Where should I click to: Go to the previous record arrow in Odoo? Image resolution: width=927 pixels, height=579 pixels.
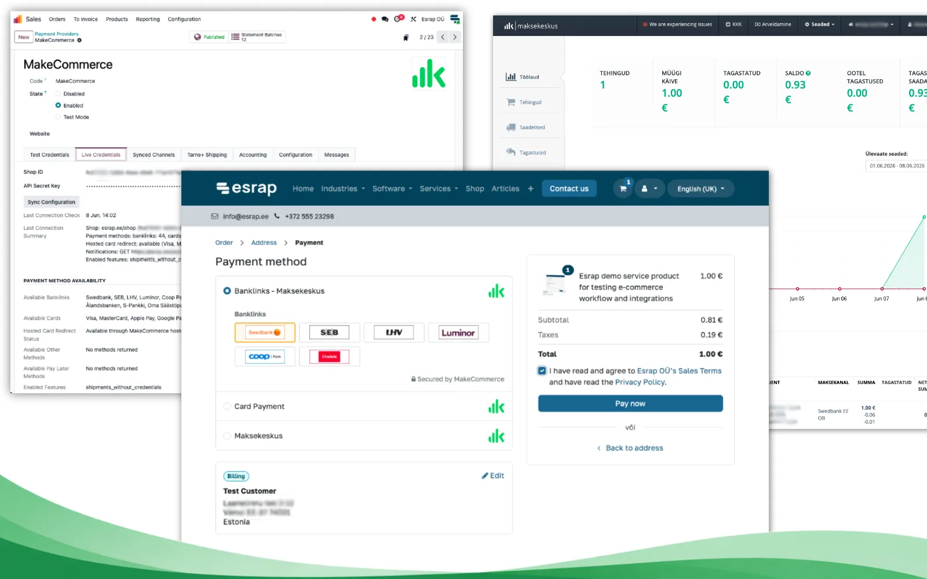pyautogui.click(x=443, y=37)
